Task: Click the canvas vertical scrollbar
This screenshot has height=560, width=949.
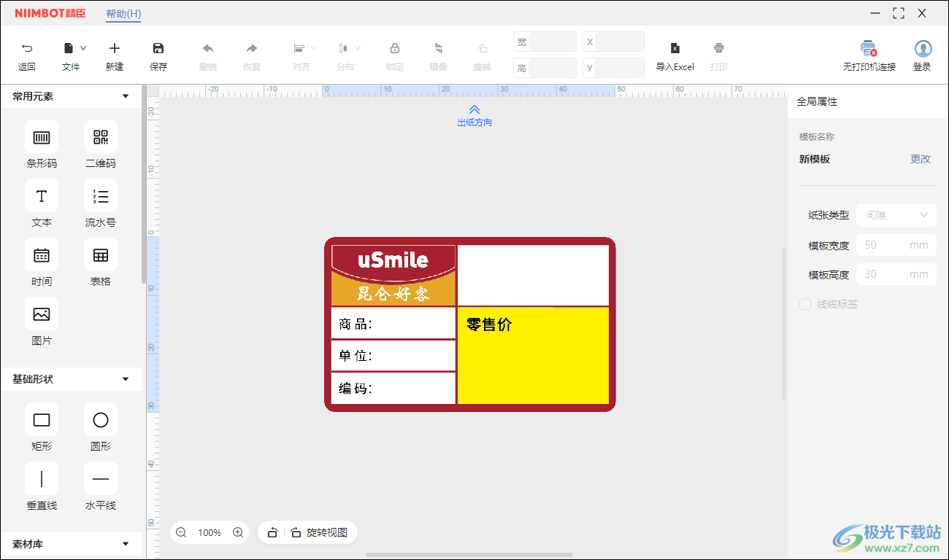Action: [x=784, y=323]
